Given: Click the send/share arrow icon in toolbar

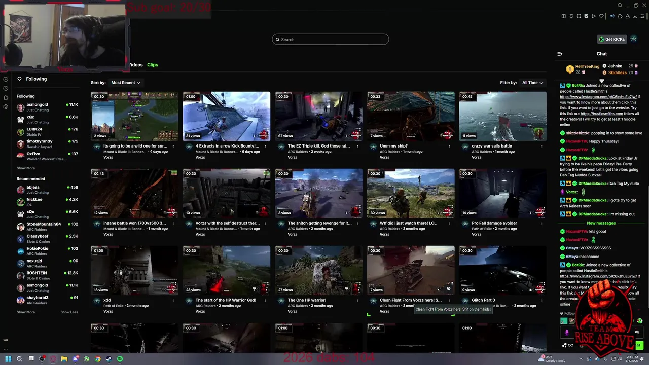Looking at the screenshot, I should [x=594, y=16].
